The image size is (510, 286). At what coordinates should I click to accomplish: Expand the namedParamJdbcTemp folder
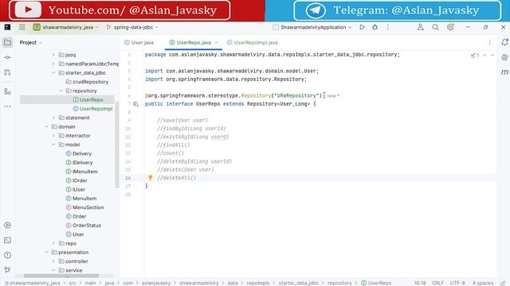pos(53,64)
